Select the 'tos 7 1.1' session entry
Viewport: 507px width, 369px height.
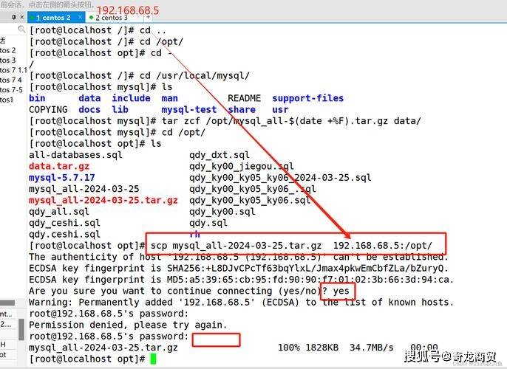13,70
